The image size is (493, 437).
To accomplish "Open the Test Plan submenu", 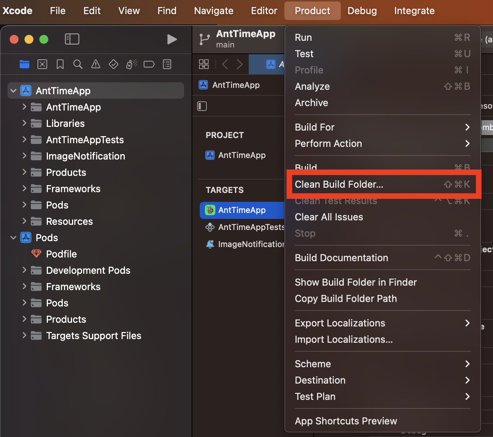I will point(382,397).
